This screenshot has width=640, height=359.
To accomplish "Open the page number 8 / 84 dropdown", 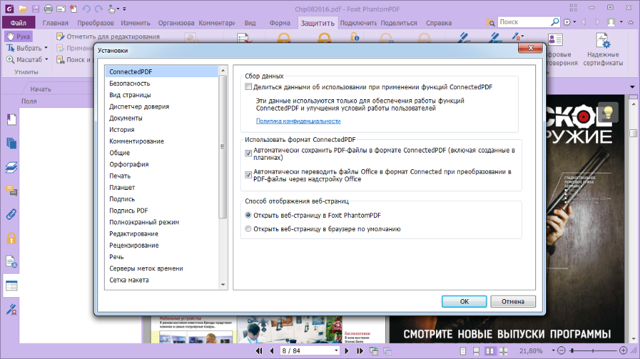I will 336,351.
